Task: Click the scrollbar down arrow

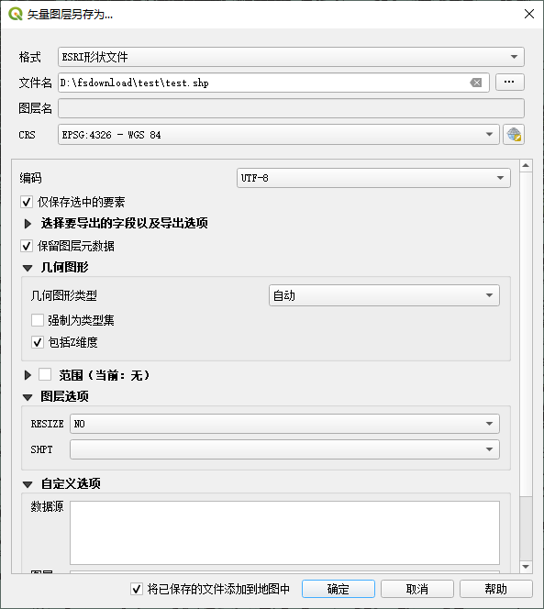Action: [526, 567]
